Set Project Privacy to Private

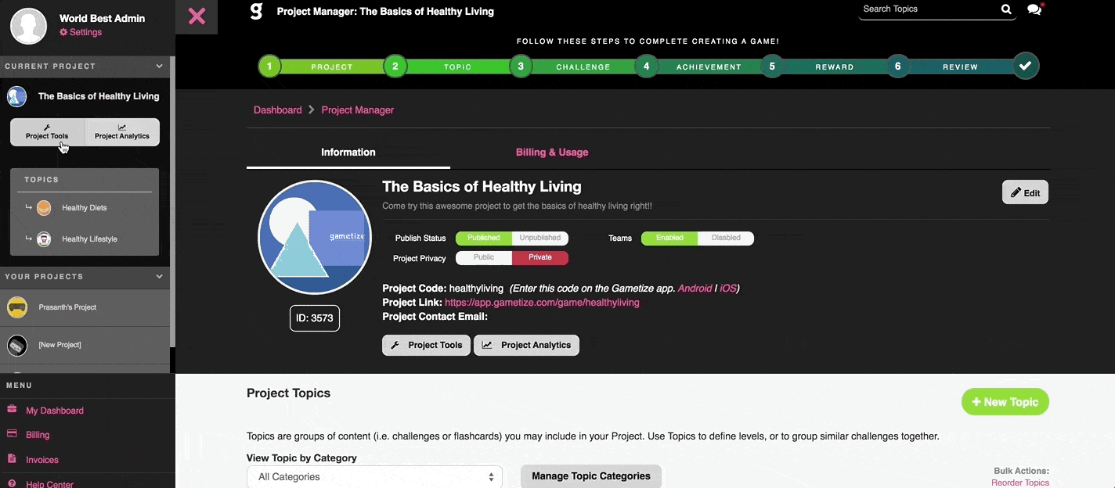tap(540, 257)
